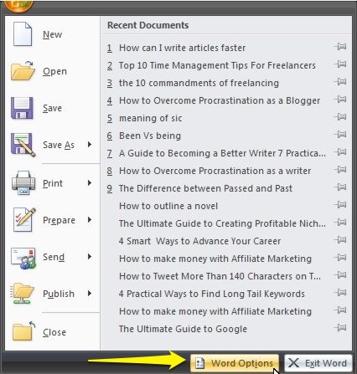357x374 pixels.
Task: Click the Open folder icon
Action: (23, 71)
